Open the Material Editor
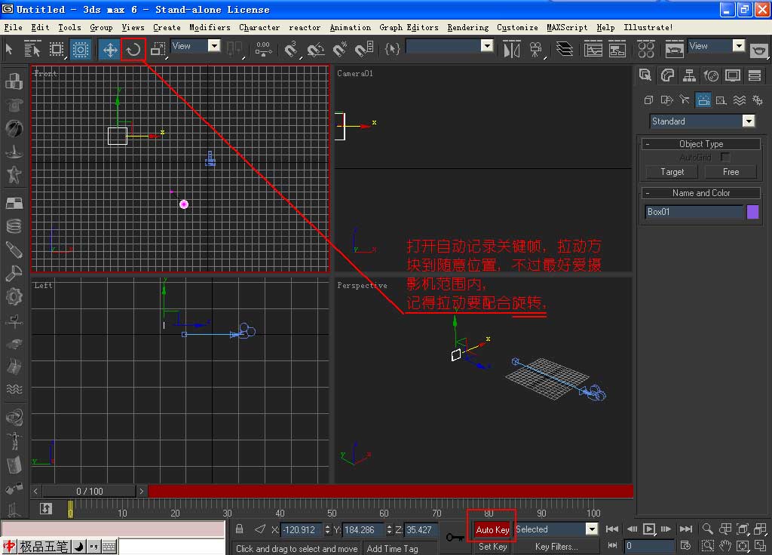The width and height of the screenshot is (772, 555). pos(646,49)
